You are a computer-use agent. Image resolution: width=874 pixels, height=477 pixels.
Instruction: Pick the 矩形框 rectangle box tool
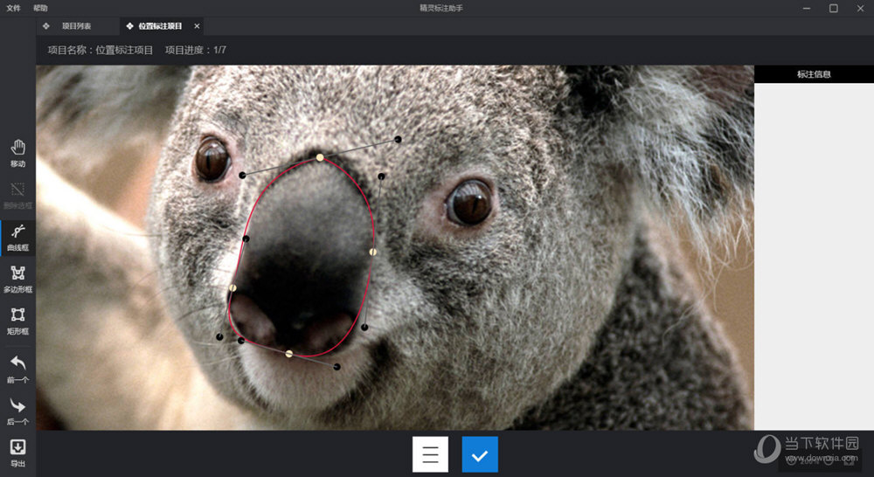click(x=17, y=321)
